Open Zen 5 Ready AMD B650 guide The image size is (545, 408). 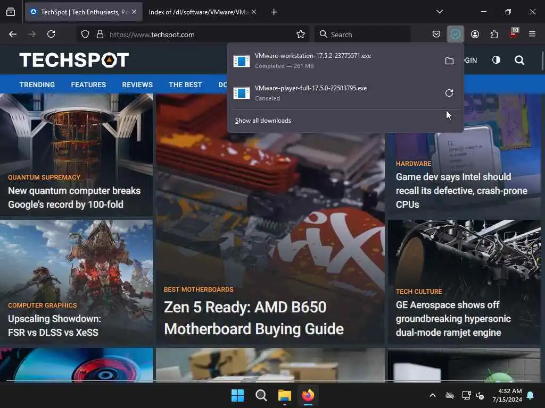pos(254,318)
